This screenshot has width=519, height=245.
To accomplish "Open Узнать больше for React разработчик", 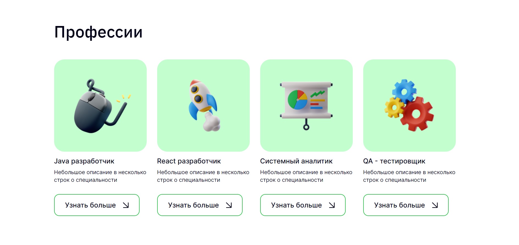I will pyautogui.click(x=200, y=205).
